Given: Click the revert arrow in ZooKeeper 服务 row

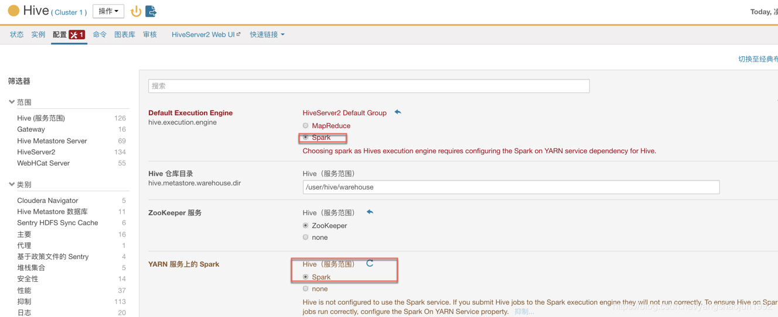Looking at the screenshot, I should point(370,212).
